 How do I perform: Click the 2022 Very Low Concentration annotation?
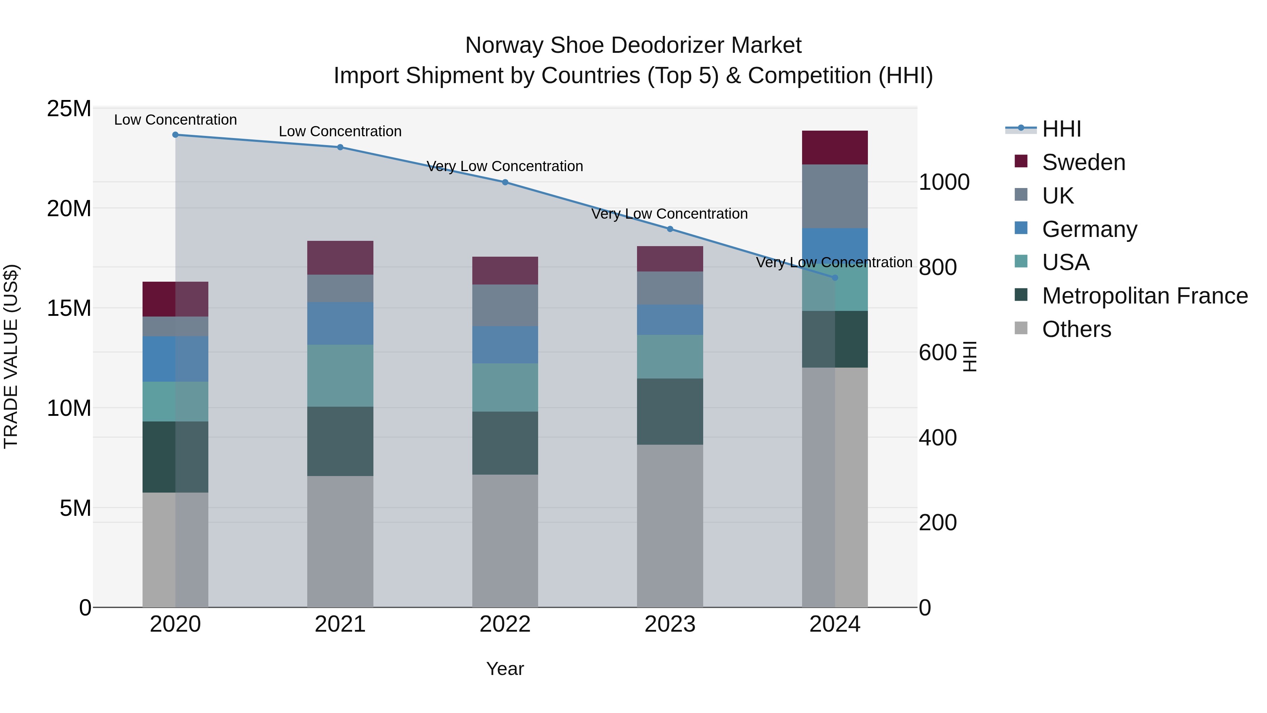tap(505, 166)
